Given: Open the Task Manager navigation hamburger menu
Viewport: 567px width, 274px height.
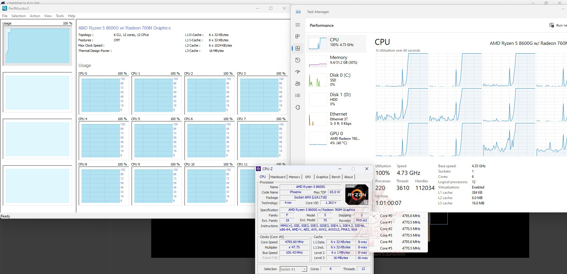Looking at the screenshot, I should point(298,25).
